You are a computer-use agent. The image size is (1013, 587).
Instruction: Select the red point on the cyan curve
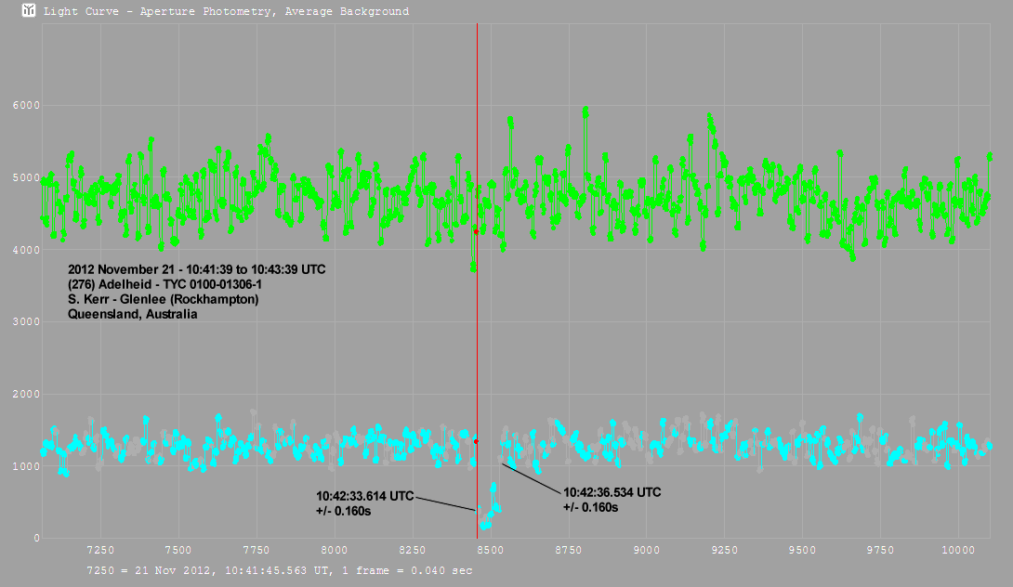476,442
